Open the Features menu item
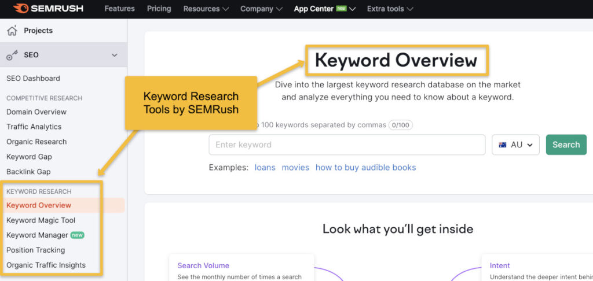This screenshot has width=593, height=281. click(x=119, y=8)
